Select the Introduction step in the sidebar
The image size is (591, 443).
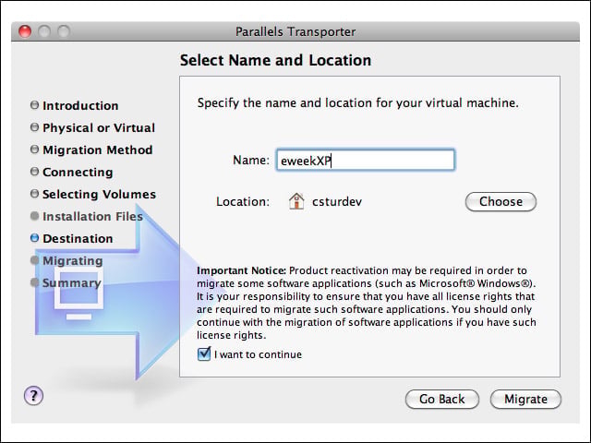pos(80,105)
